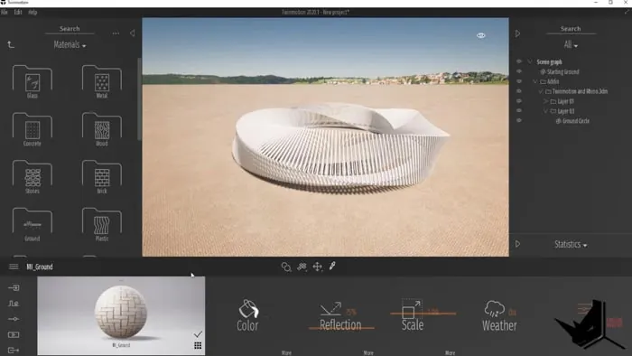This screenshot has height=356, width=632.
Task: Click More below the Reflection setting
Action: coord(368,352)
